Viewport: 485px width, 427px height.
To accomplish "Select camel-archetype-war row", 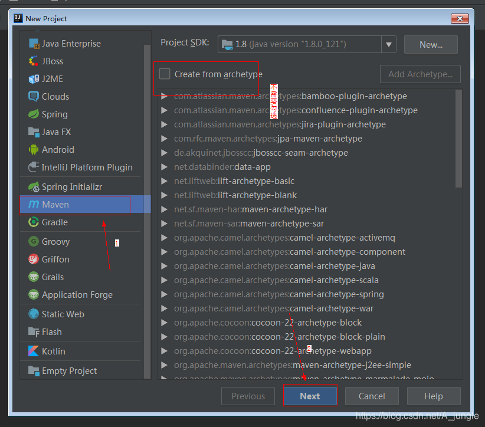I will [307, 308].
